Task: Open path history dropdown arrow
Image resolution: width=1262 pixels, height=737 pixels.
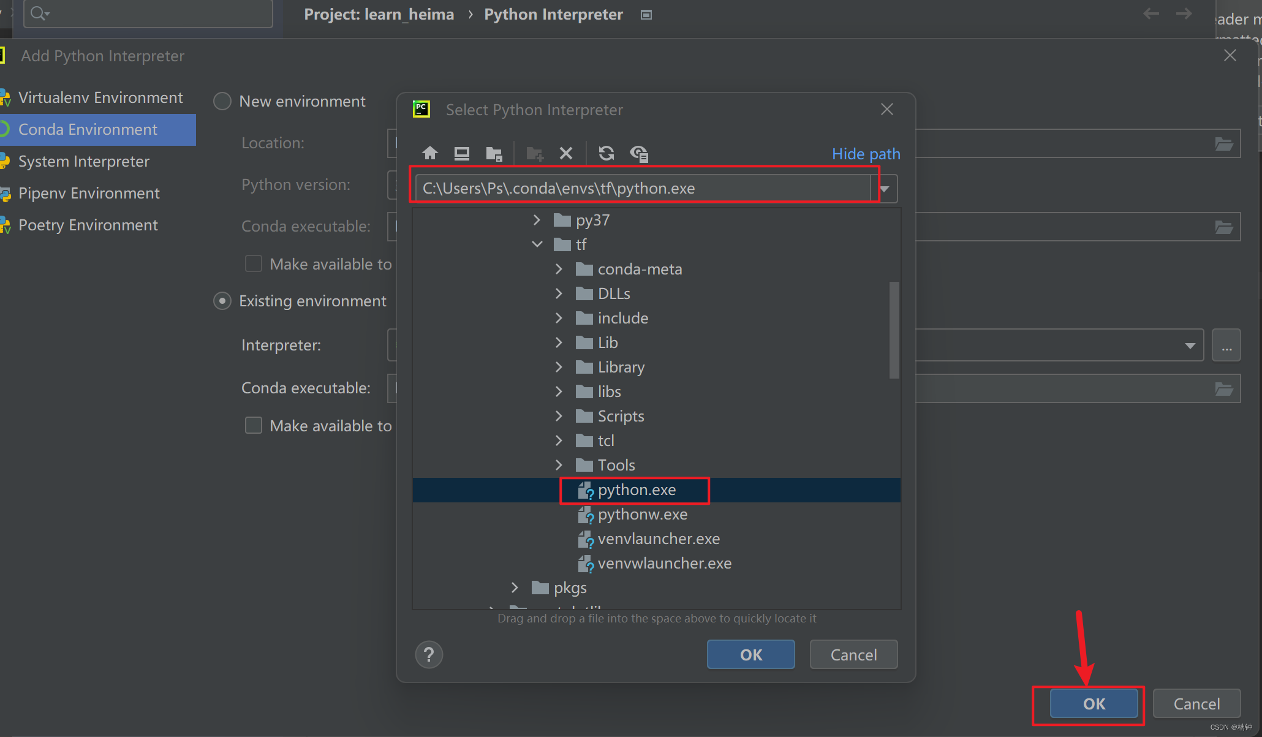Action: point(885,189)
